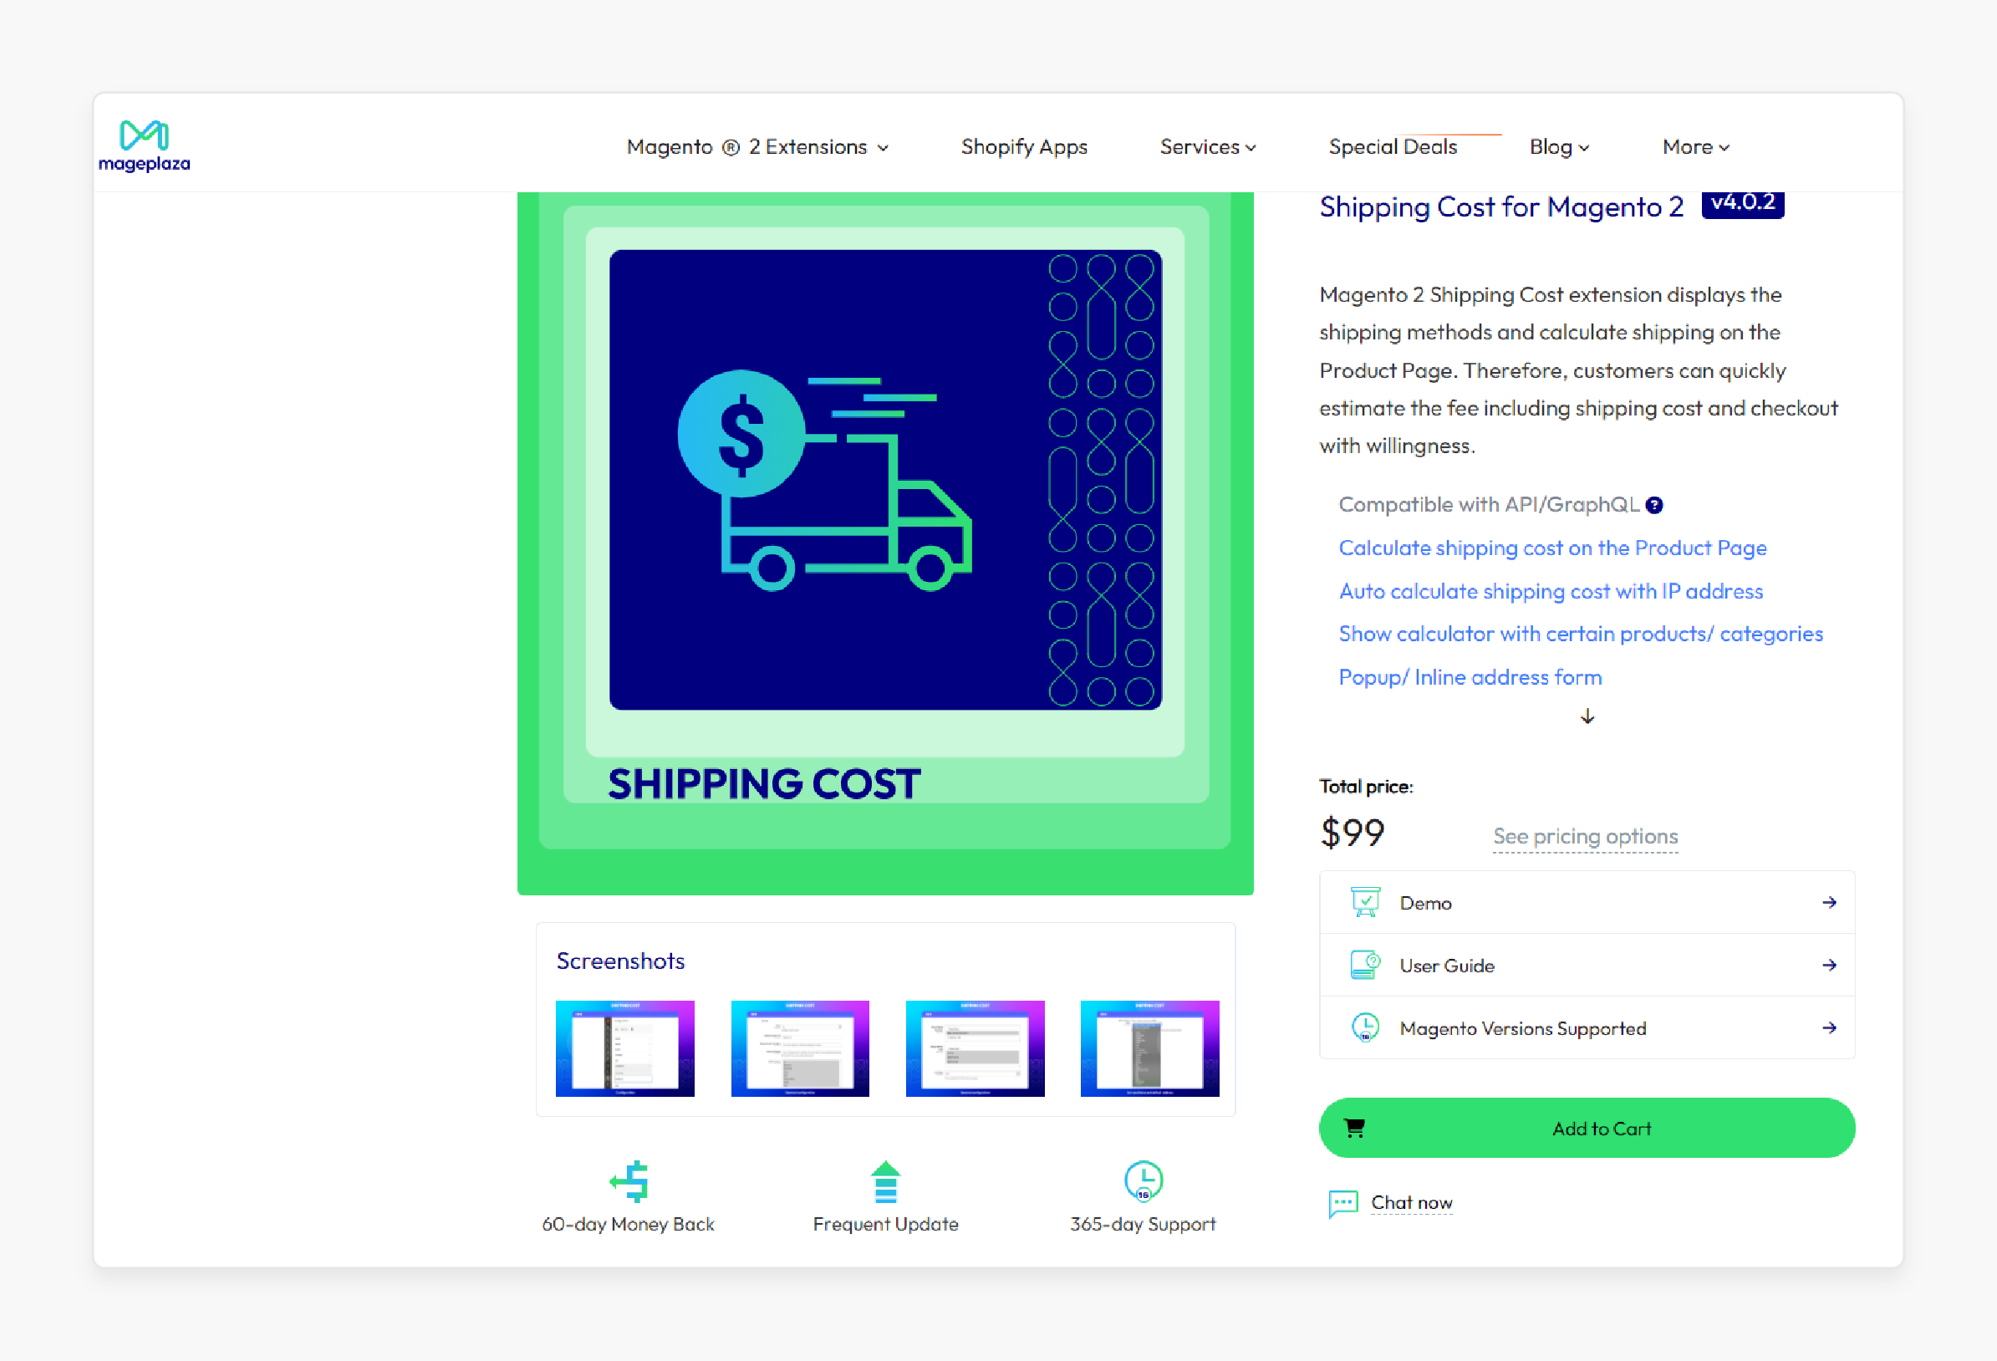
Task: Click See pricing options link
Action: pos(1586,836)
